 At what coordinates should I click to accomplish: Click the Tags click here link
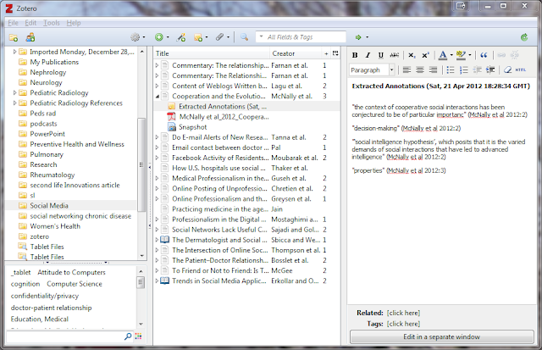tap(403, 324)
